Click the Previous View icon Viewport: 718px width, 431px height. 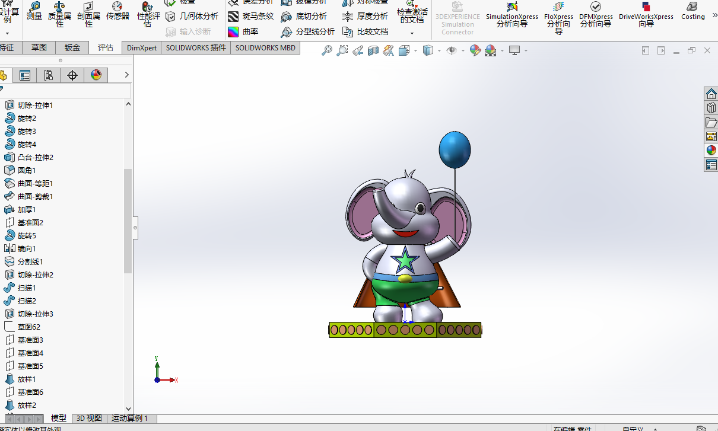[x=358, y=51]
